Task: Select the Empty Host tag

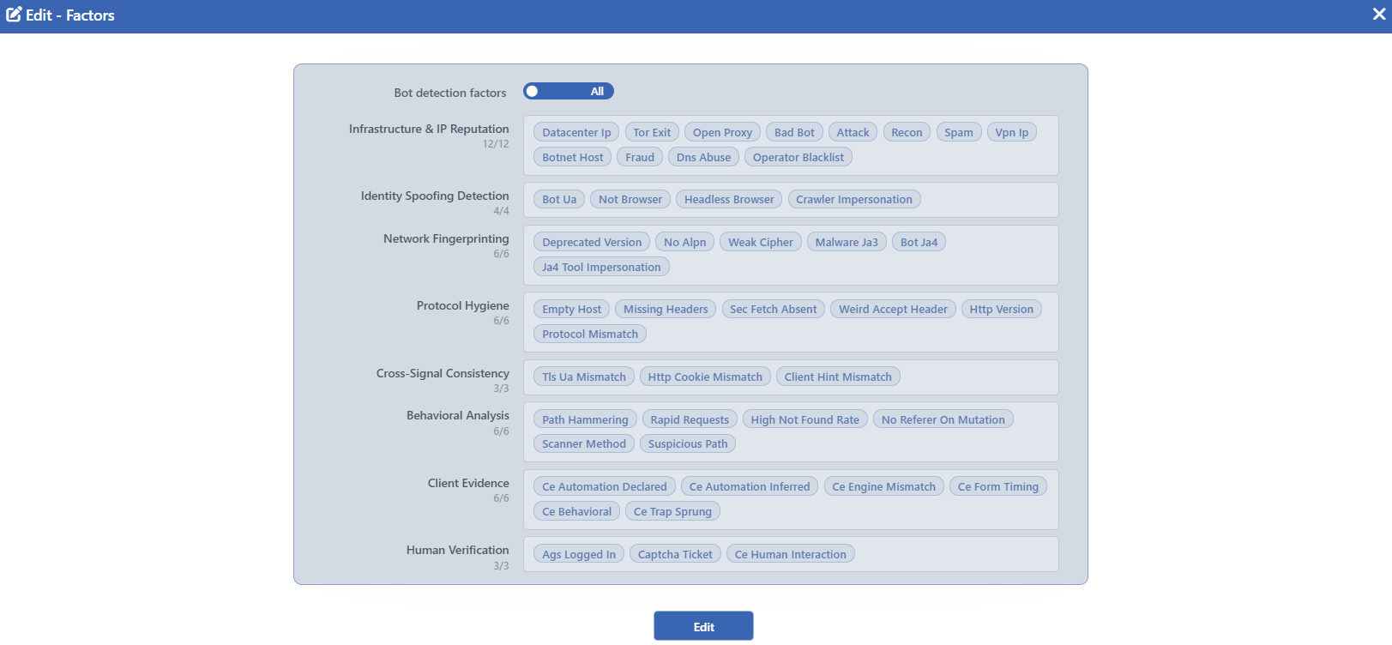Action: [x=572, y=309]
